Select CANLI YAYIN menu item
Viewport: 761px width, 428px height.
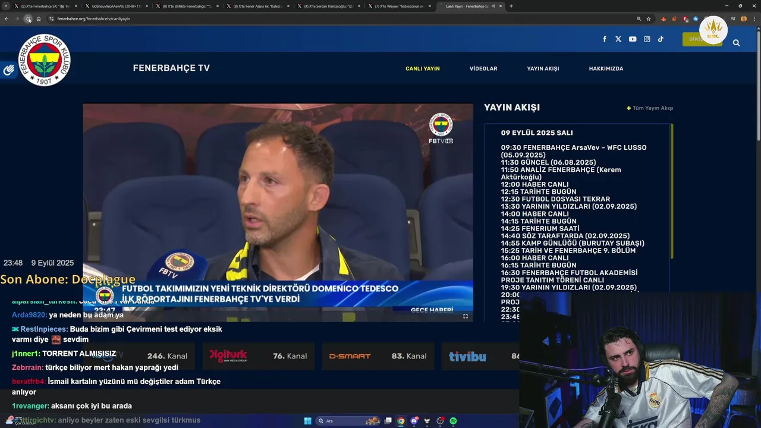(423, 68)
